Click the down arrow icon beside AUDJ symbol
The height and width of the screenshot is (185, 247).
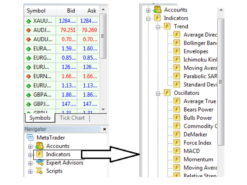click(28, 30)
